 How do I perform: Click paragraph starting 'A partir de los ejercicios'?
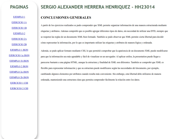tap(104, 34)
